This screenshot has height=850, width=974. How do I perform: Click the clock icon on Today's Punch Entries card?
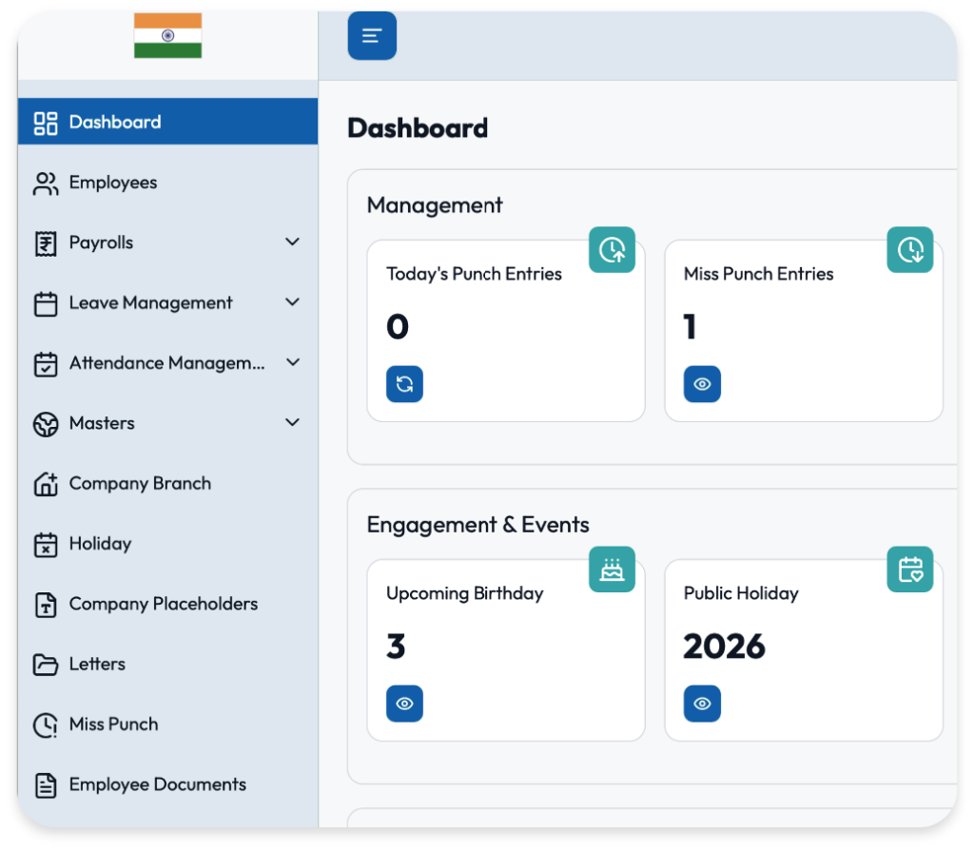[612, 250]
